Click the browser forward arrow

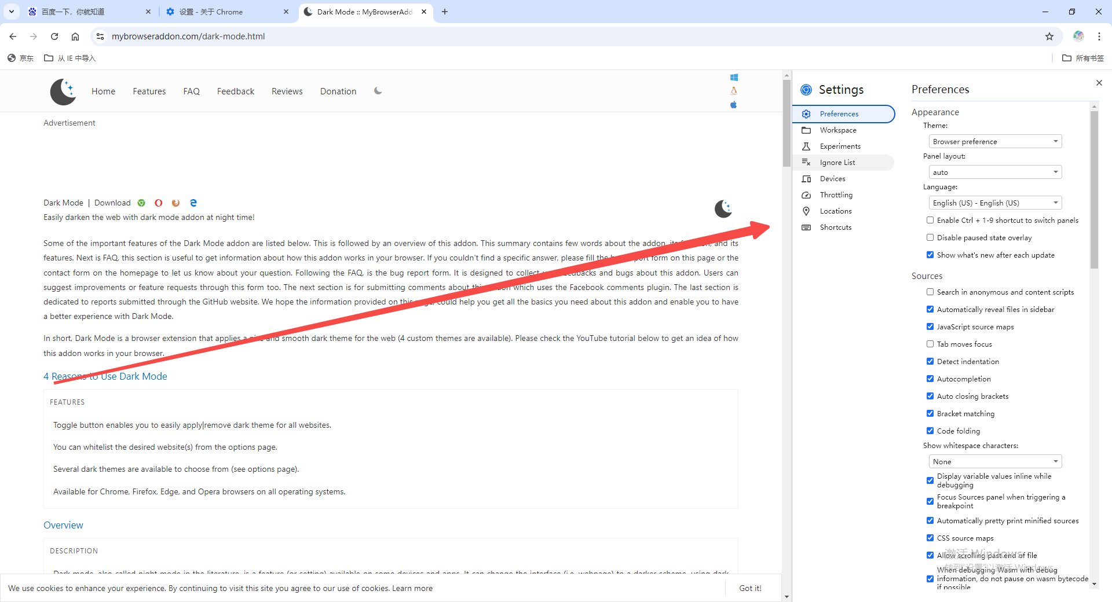(x=34, y=36)
